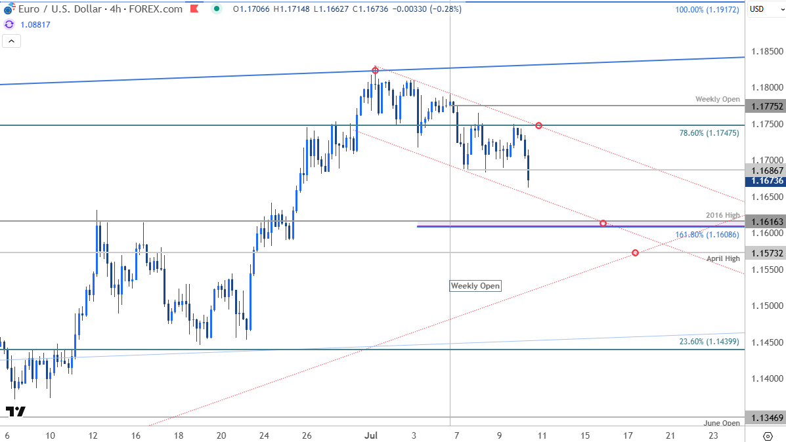Click the current price label 1.16736
Image resolution: width=786 pixels, height=442 pixels.
[765, 180]
